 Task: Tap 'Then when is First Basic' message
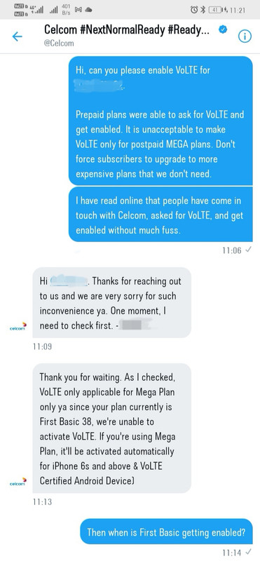point(166,532)
